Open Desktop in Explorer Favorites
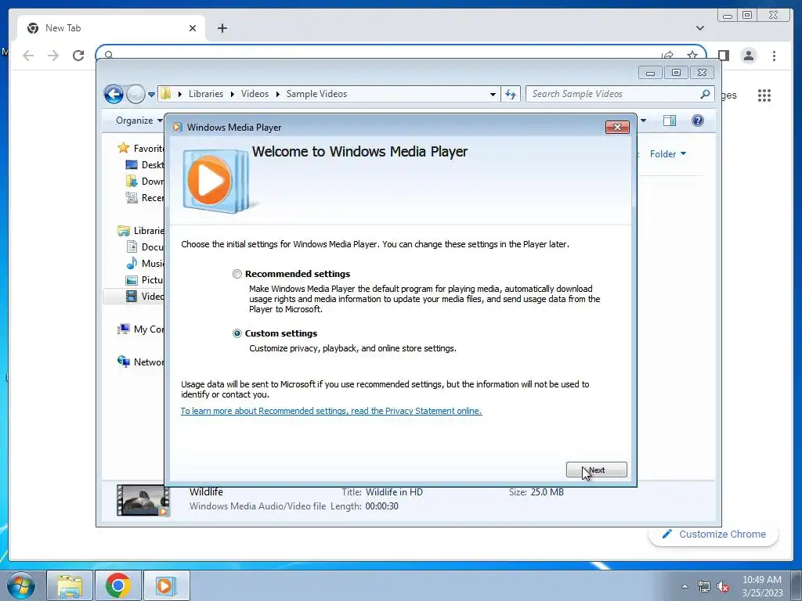This screenshot has height=601, width=802. 145,164
